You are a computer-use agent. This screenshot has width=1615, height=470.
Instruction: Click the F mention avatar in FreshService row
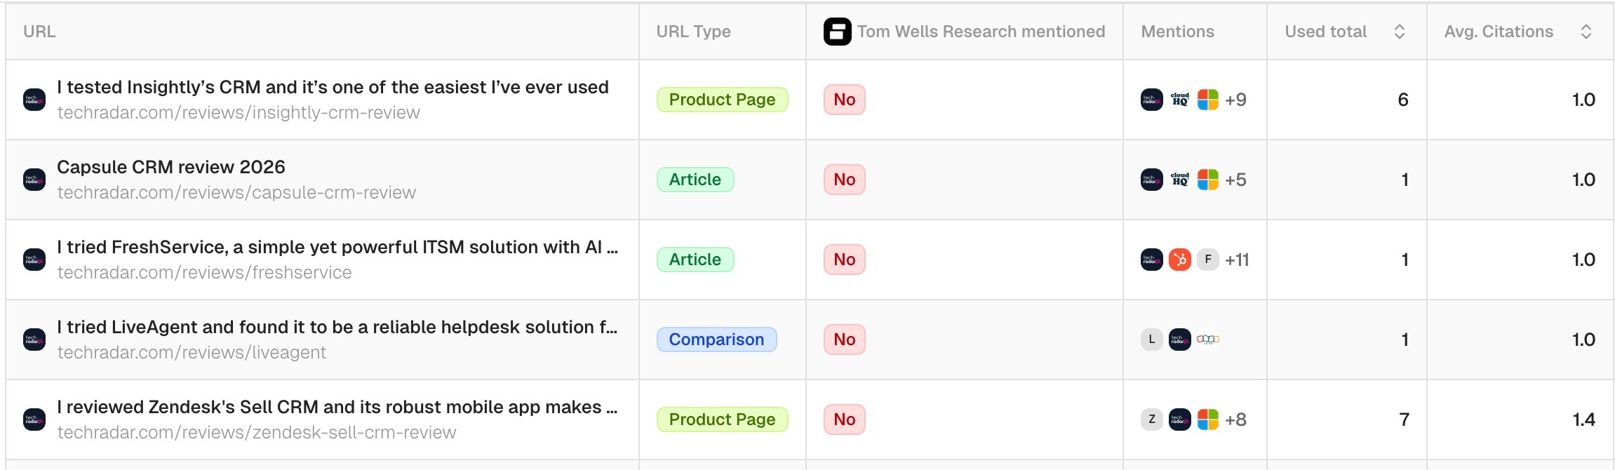(1208, 260)
